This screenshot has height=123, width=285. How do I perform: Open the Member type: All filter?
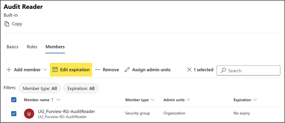pos(40,88)
